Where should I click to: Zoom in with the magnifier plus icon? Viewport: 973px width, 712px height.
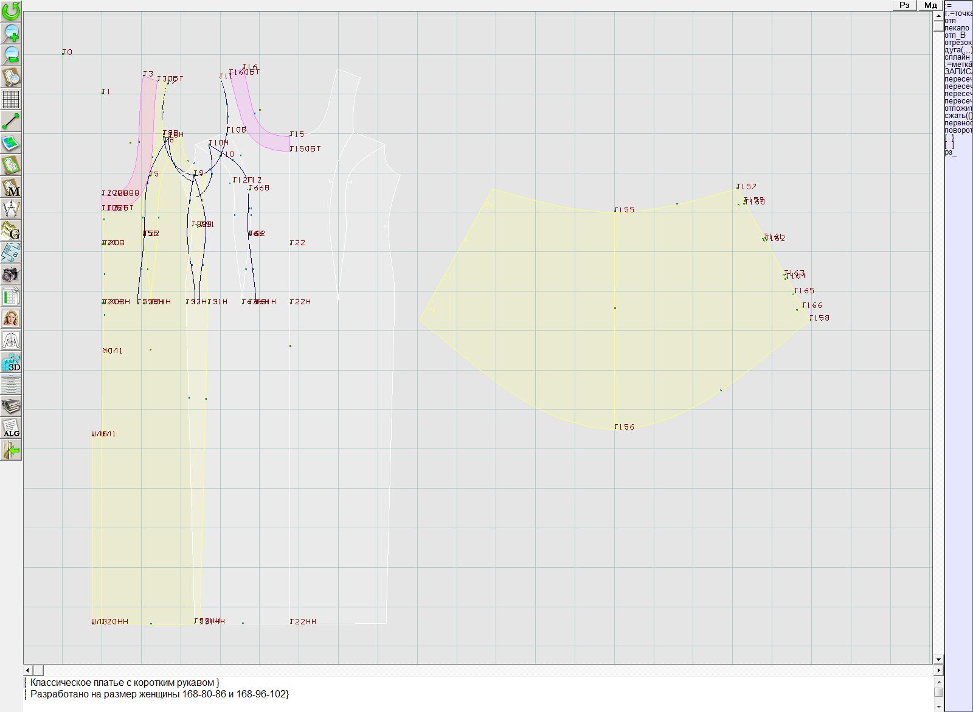tap(11, 33)
